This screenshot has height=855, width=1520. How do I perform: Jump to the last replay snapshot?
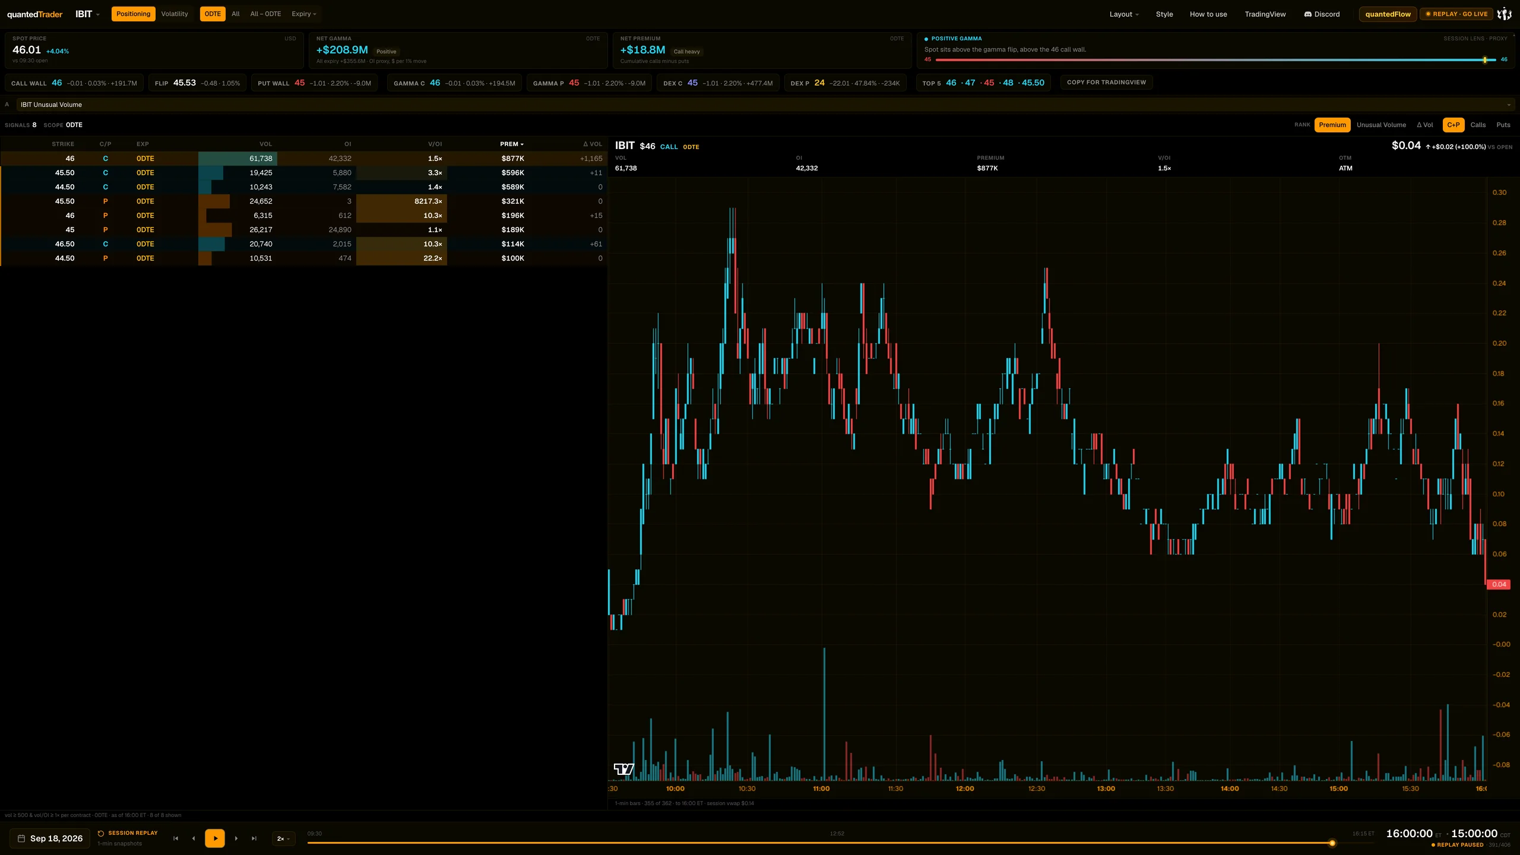pyautogui.click(x=254, y=838)
